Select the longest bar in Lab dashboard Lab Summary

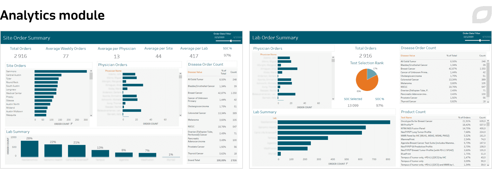pos(334,122)
